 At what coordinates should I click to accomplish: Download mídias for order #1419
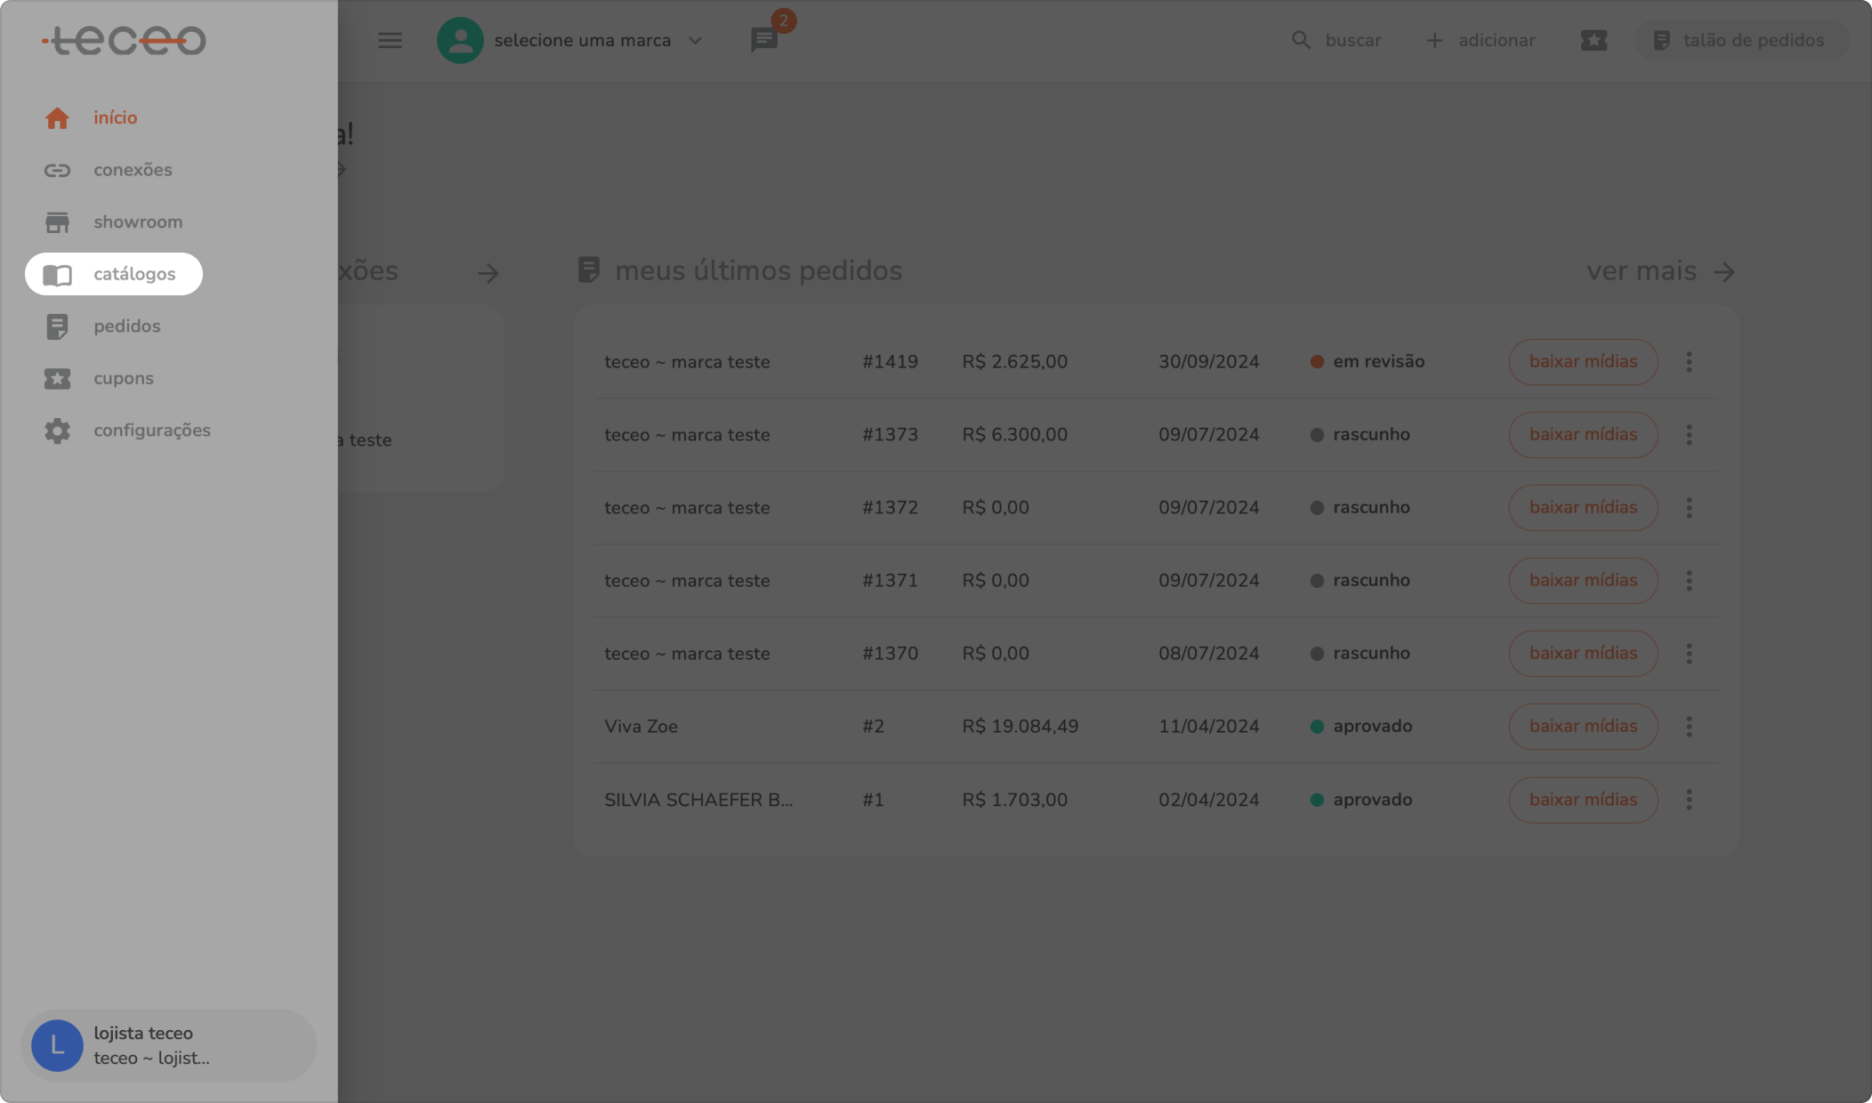point(1583,362)
